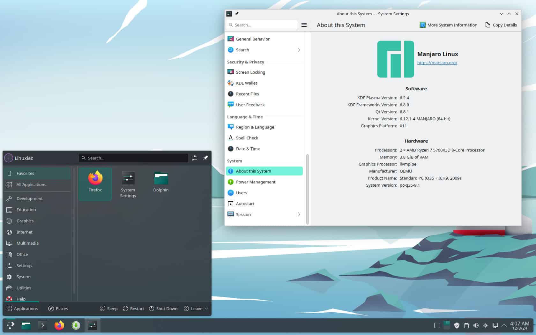
Task: Toggle the volume icon in system tray
Action: tap(476, 325)
